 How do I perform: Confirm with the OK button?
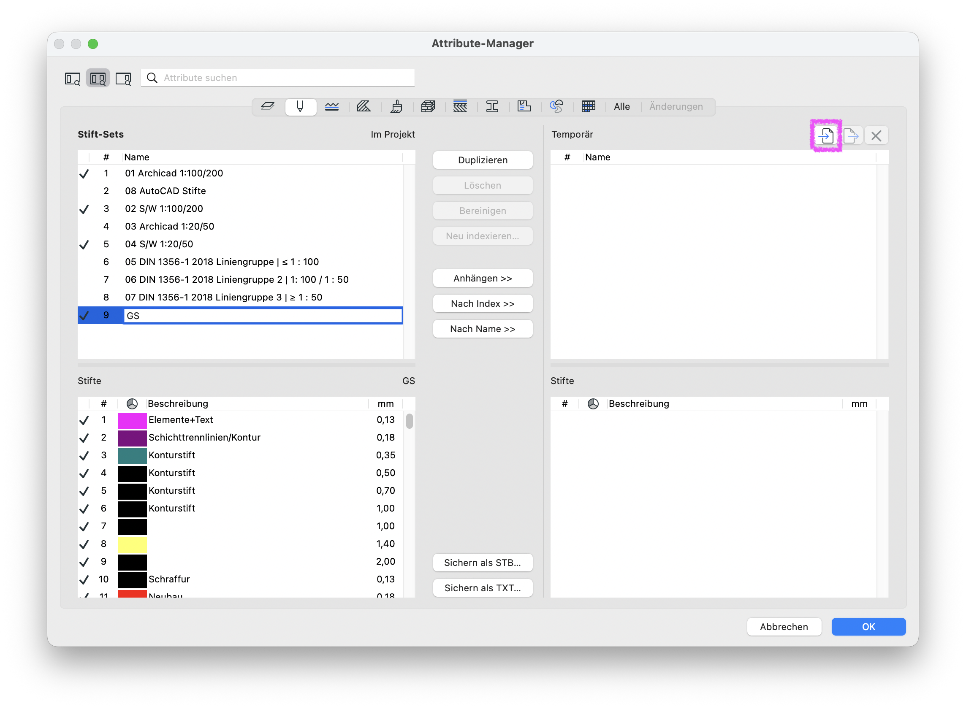[868, 627]
